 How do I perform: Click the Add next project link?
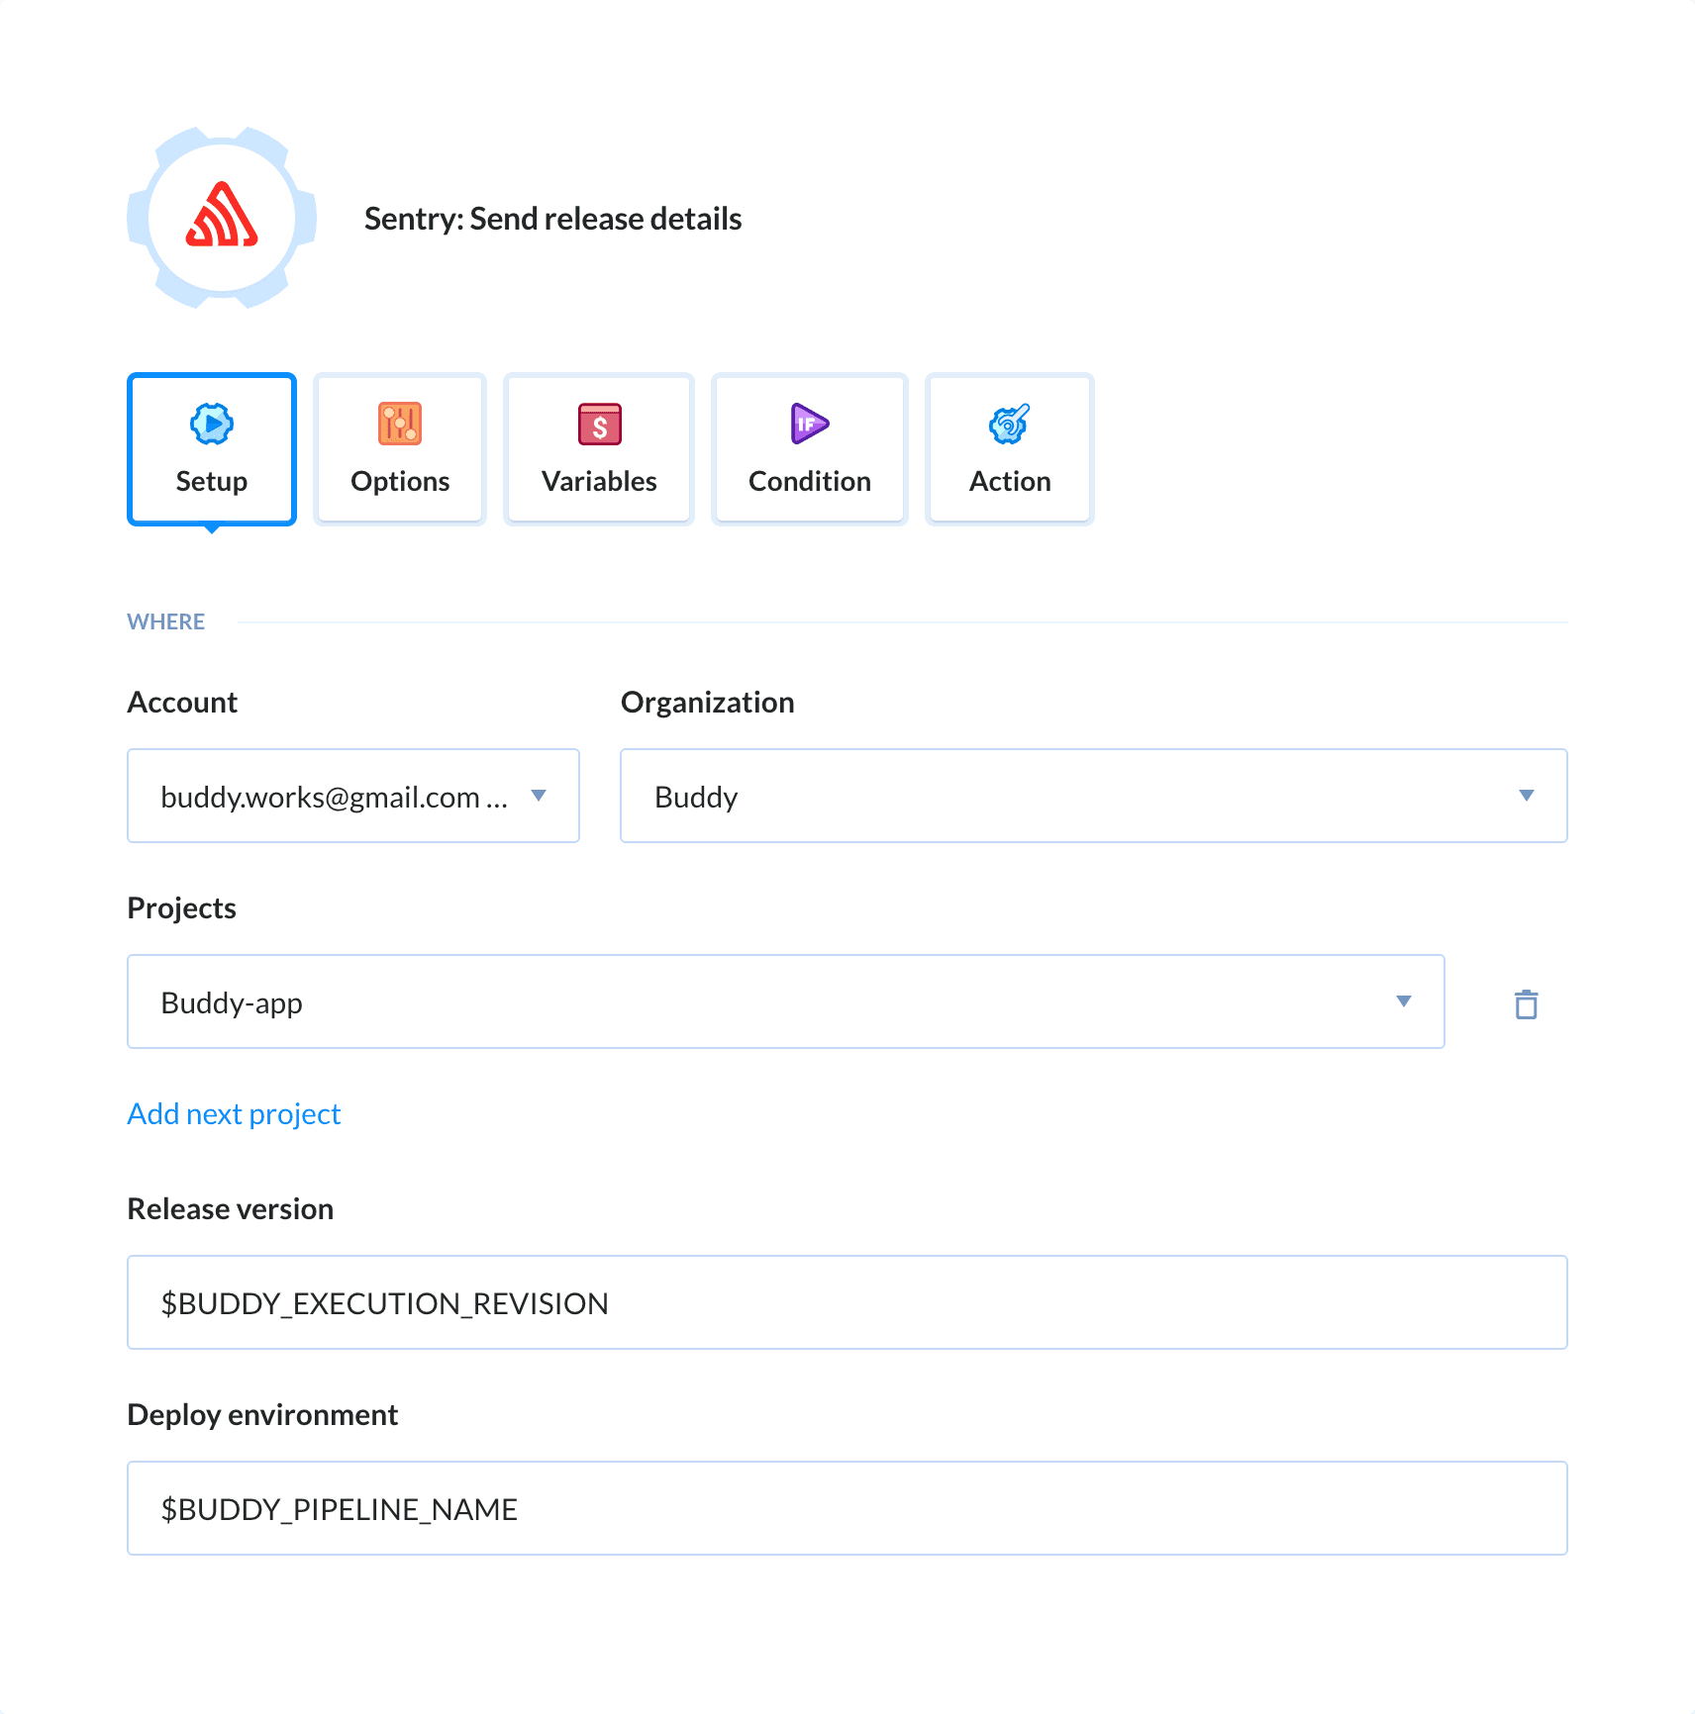click(x=234, y=1113)
